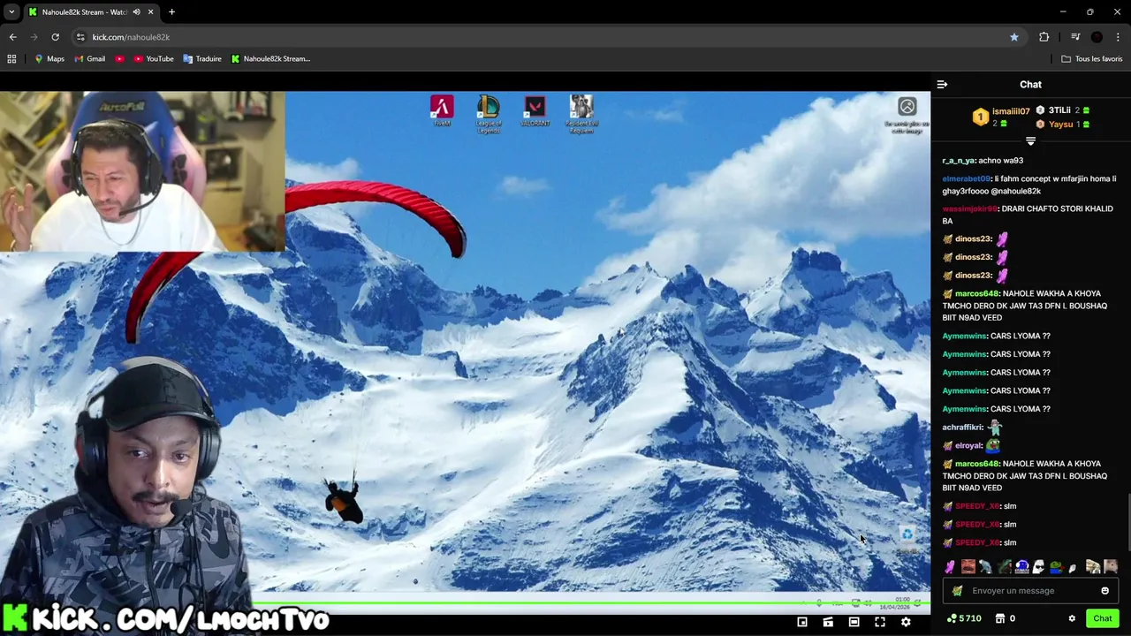The height and width of the screenshot is (636, 1131).
Task: Open the stream player settings gear
Action: pos(906,622)
